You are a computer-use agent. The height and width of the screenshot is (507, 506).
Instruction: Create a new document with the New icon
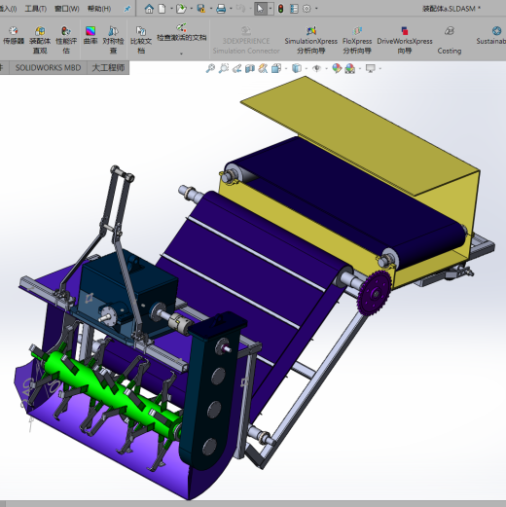point(162,9)
